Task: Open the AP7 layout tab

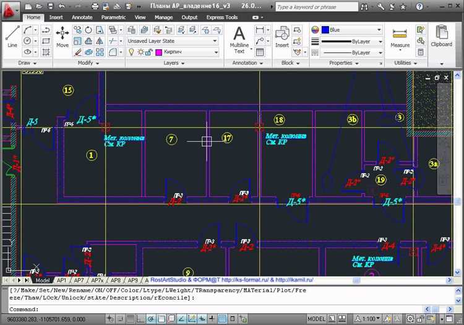Action: point(79,280)
